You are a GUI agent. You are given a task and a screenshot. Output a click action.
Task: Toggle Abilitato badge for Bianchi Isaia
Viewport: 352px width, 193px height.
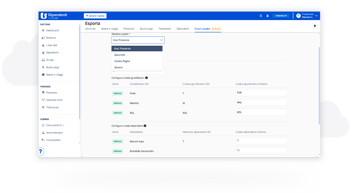click(x=117, y=141)
